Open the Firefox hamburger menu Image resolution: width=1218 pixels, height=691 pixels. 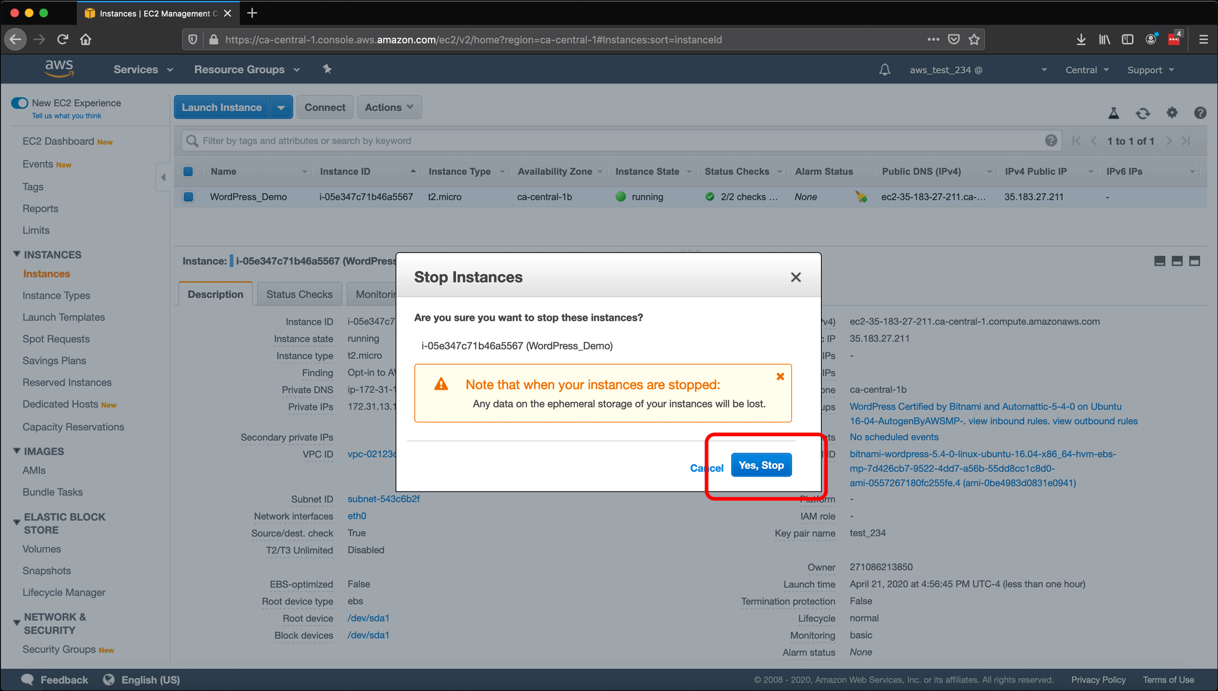point(1204,39)
